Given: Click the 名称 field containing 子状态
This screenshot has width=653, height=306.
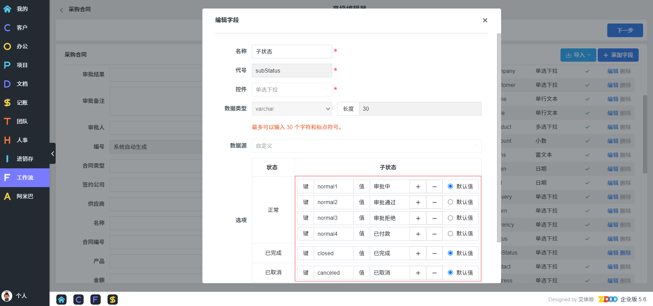Looking at the screenshot, I should (292, 51).
